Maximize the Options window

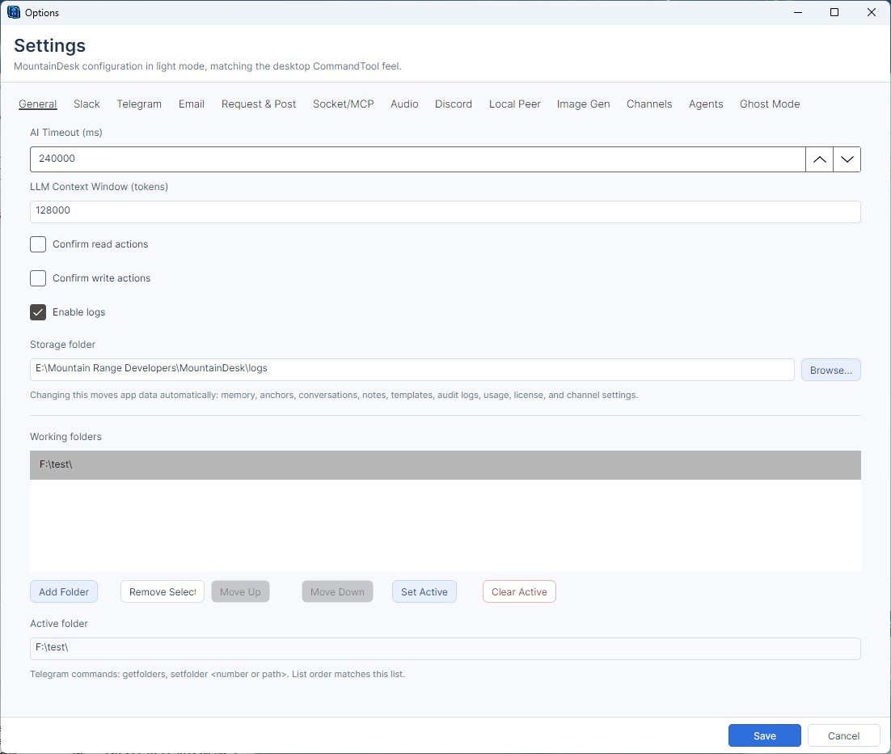[x=834, y=12]
